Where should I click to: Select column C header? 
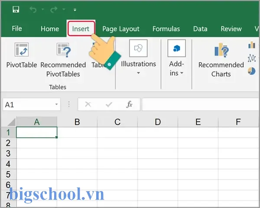click(x=117, y=122)
